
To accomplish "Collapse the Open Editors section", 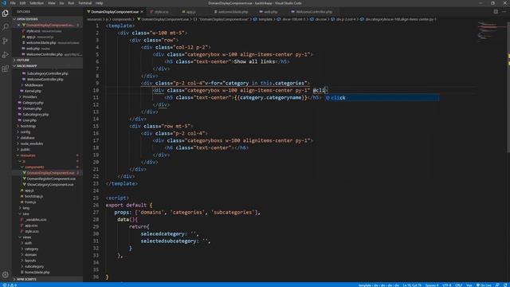I will (48, 19).
